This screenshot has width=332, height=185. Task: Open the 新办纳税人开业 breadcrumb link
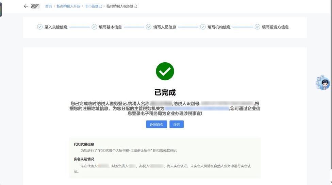[x=68, y=6]
